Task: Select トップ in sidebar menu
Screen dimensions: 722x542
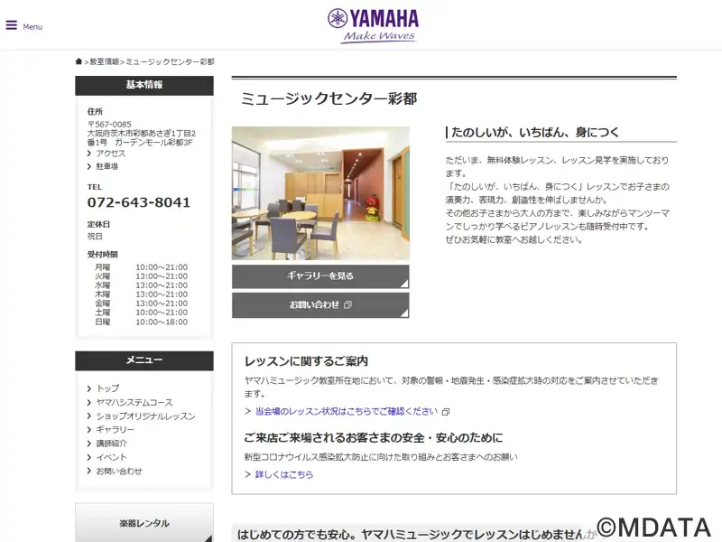Action: tap(107, 388)
